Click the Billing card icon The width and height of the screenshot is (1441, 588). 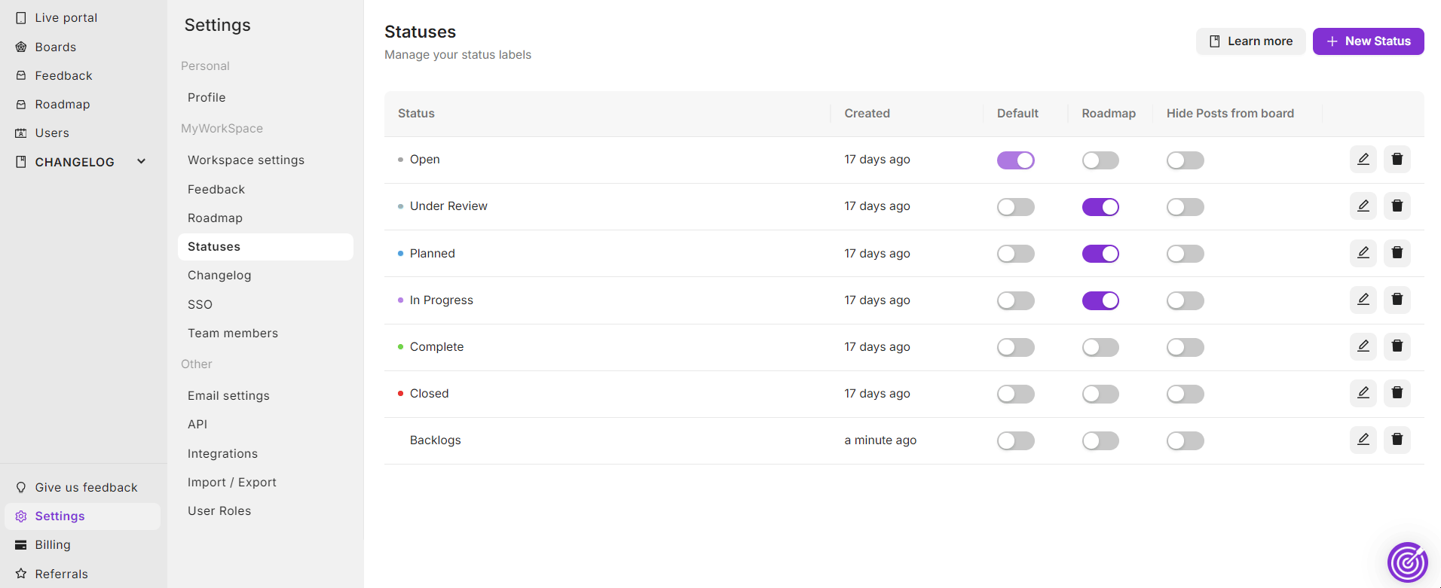tap(21, 545)
